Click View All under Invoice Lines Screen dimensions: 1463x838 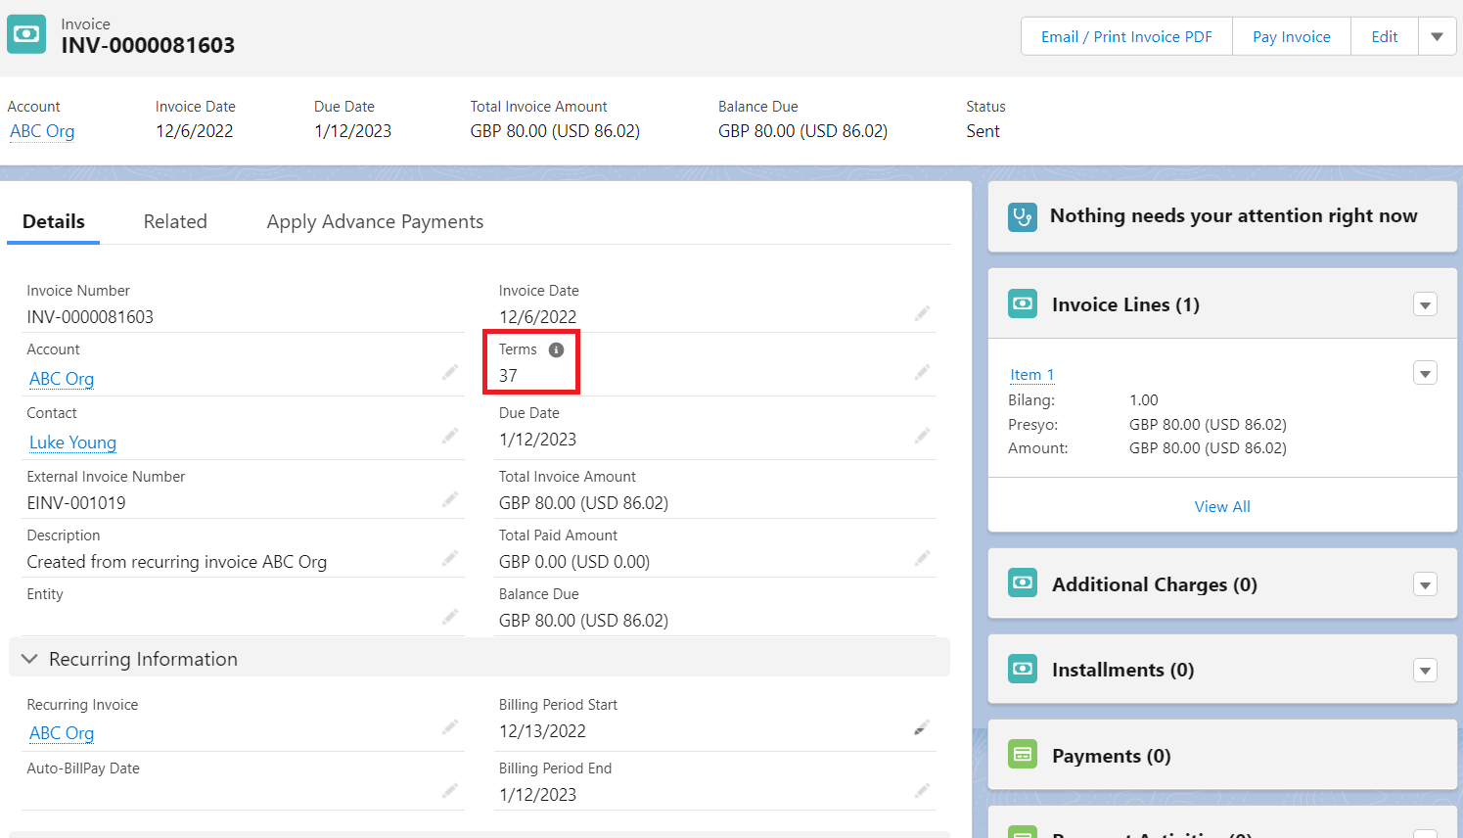[x=1222, y=506]
